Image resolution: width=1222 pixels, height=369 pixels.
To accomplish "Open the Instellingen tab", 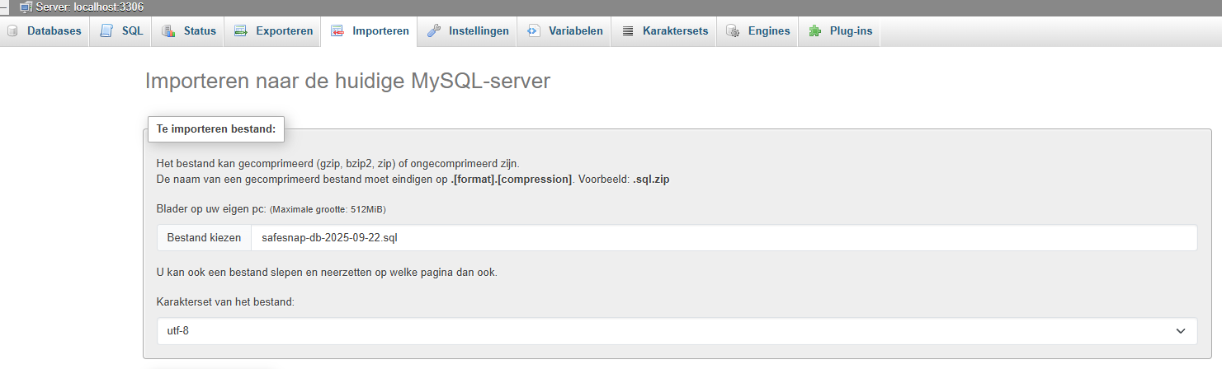I will coord(467,31).
